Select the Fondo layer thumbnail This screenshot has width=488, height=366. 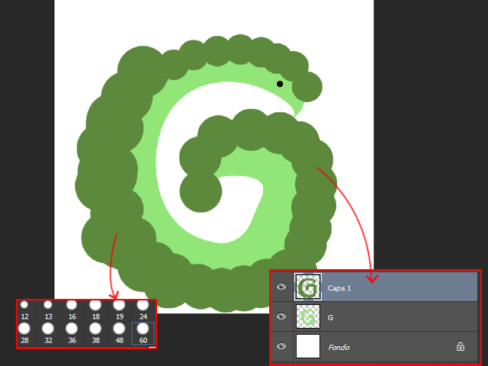pos(308,346)
